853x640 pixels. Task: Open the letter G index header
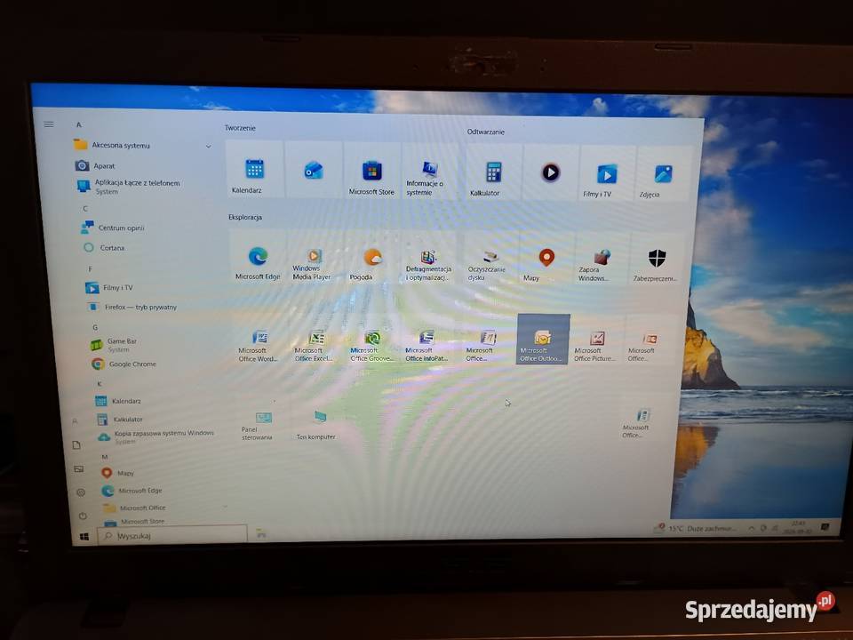pyautogui.click(x=95, y=327)
